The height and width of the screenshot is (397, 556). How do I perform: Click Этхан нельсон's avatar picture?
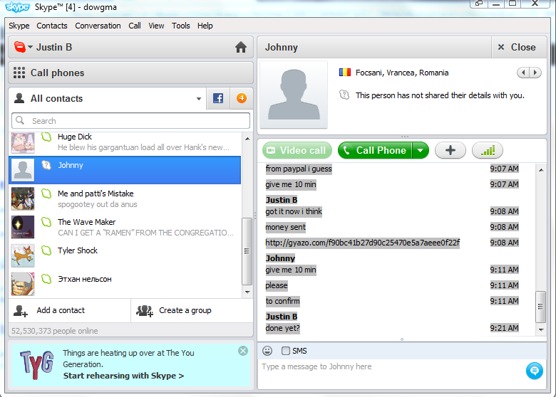(23, 284)
